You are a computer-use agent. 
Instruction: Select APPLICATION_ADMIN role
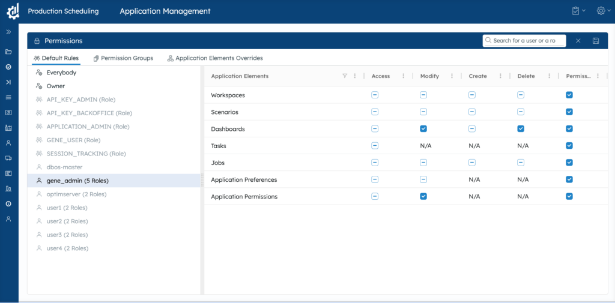tap(114, 127)
